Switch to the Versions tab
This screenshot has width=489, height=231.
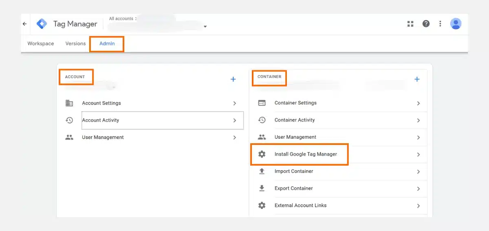[x=75, y=44]
